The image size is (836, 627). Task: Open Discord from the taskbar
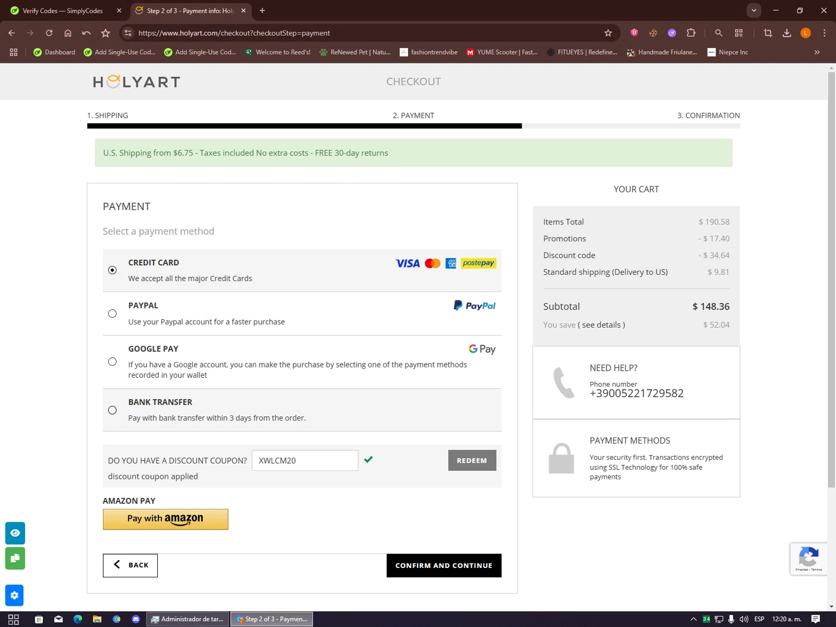136,619
